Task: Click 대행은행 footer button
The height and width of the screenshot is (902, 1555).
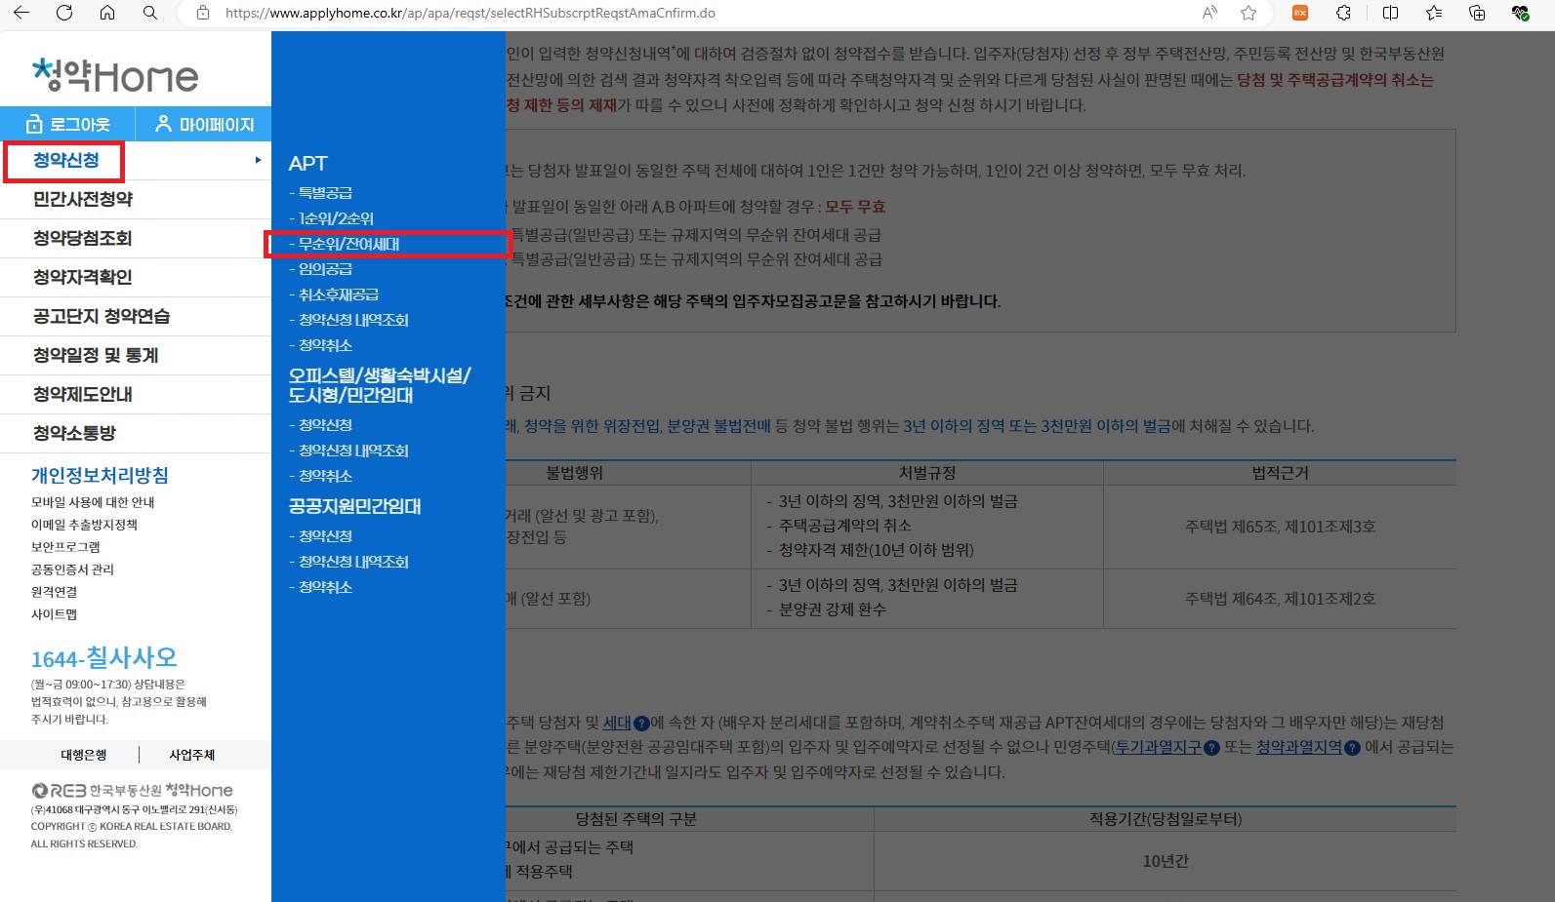Action: click(84, 755)
